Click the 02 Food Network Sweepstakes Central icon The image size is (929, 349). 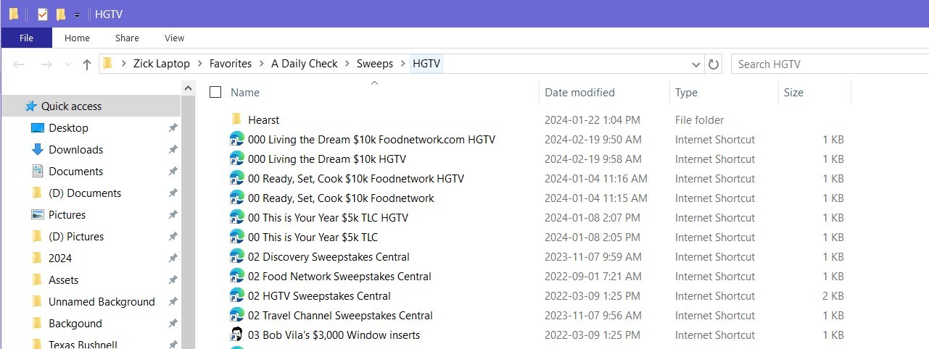click(x=236, y=276)
